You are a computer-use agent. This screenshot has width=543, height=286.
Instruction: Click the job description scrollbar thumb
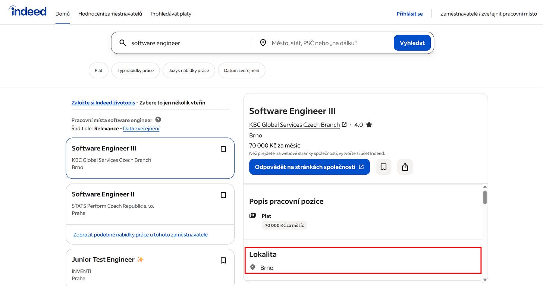(485, 197)
